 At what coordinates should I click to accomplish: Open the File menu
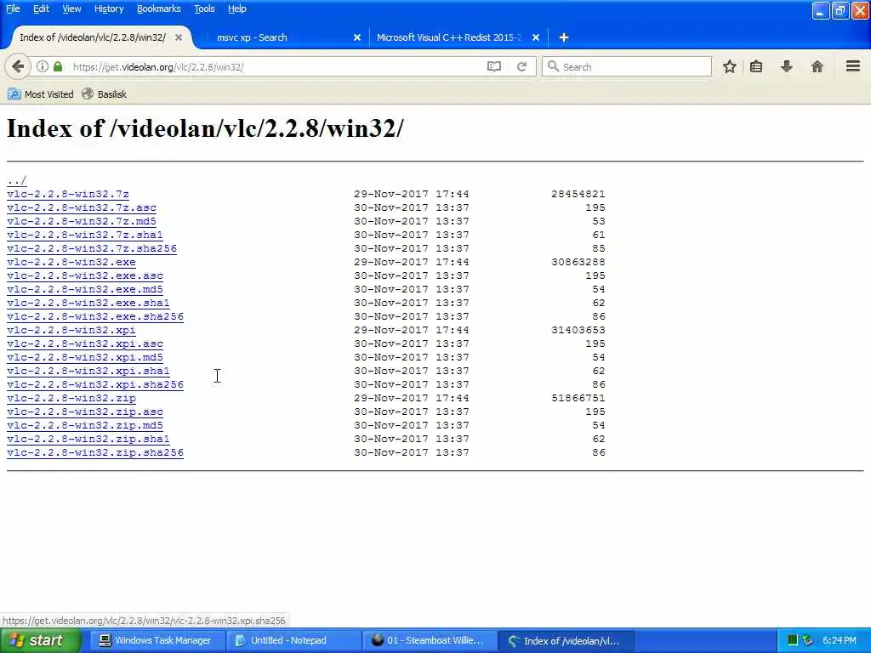coord(13,9)
